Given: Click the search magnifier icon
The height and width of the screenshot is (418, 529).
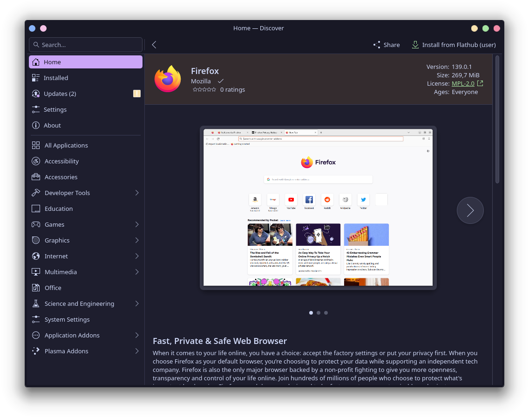Looking at the screenshot, I should tap(36, 45).
